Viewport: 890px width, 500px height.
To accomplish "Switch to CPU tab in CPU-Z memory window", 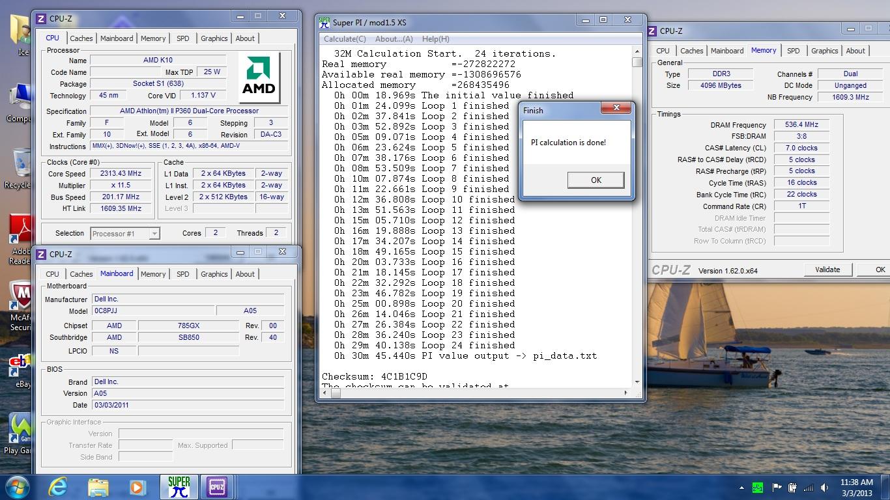I will [x=663, y=51].
